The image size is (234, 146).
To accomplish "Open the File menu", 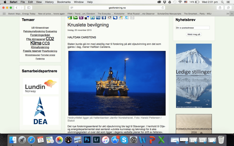I will (23, 2).
